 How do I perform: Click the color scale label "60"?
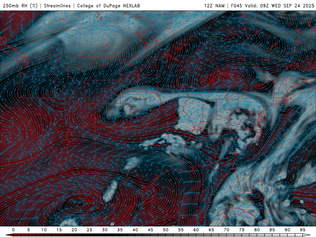pos(196,230)
